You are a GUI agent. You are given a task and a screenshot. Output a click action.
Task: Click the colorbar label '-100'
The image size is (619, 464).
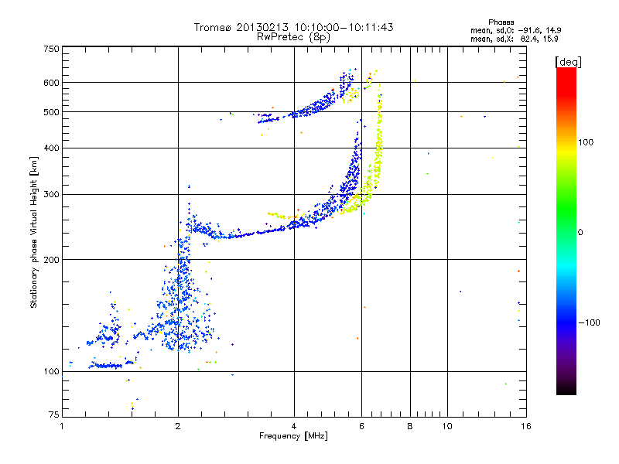click(x=589, y=322)
